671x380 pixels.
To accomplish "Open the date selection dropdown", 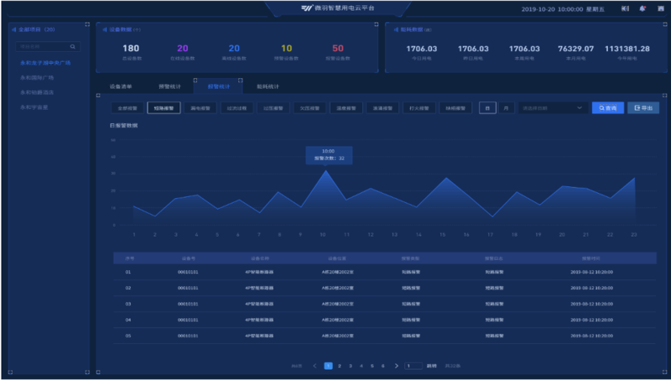I will 552,108.
